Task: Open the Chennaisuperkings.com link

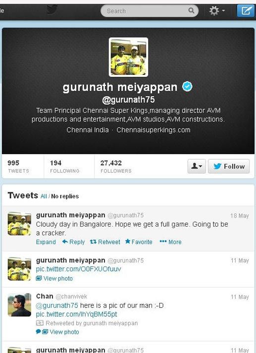Action: [x=154, y=130]
